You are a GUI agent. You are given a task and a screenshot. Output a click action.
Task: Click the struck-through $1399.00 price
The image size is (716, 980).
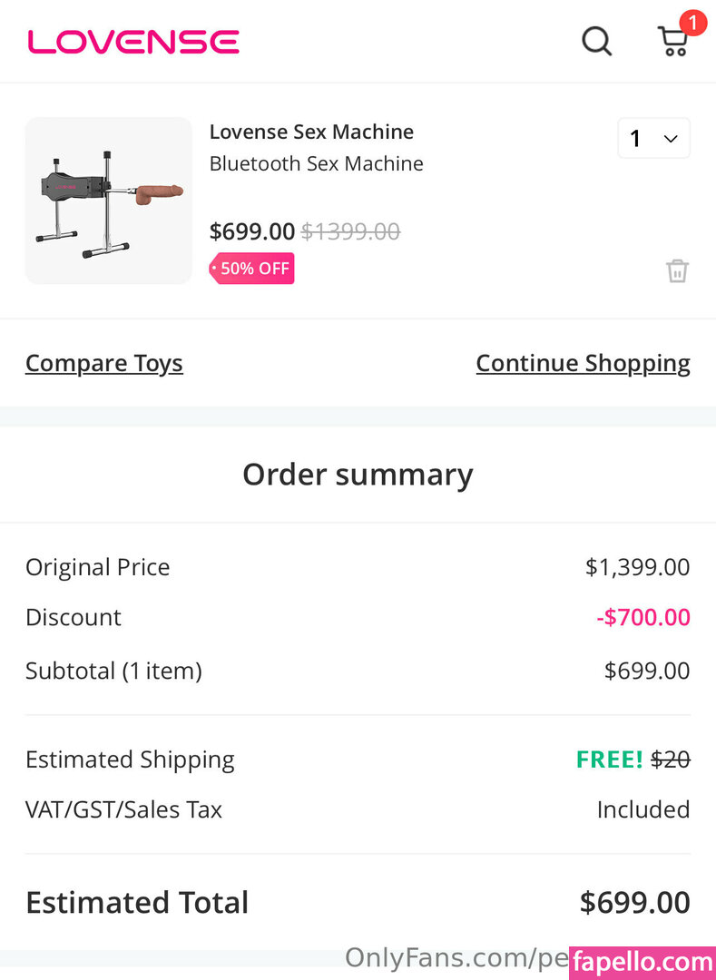(350, 231)
